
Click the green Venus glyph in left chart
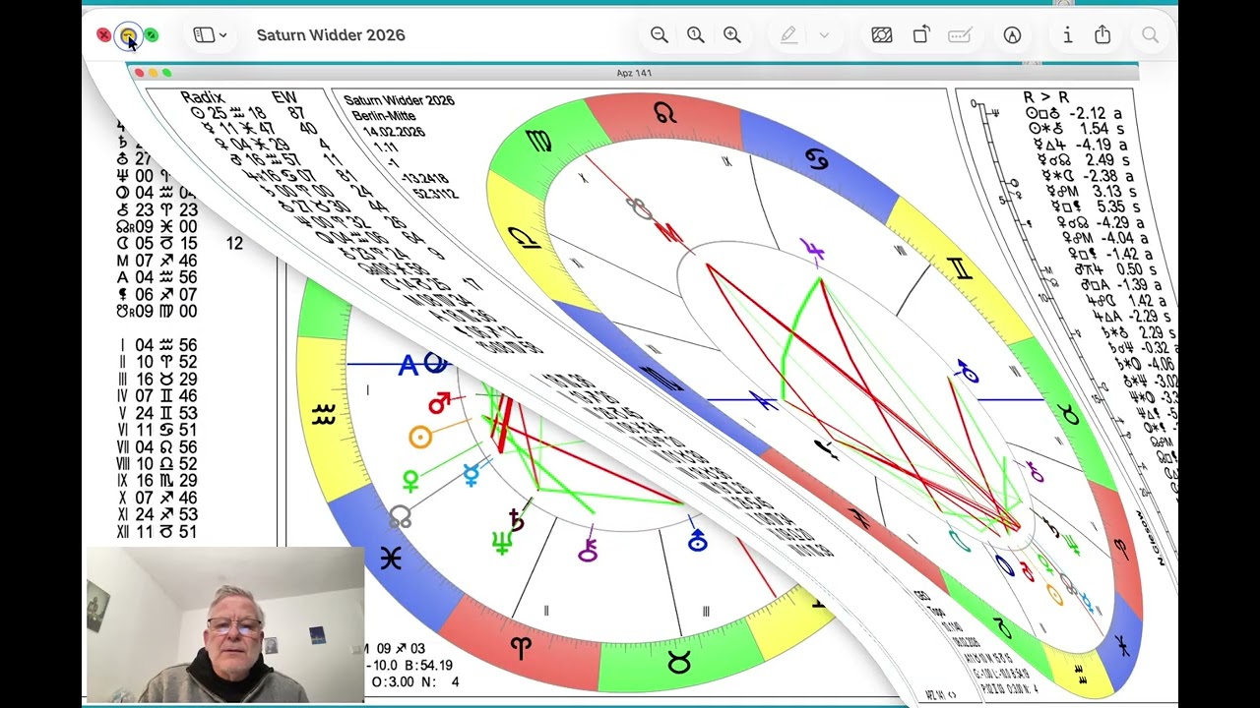[410, 480]
